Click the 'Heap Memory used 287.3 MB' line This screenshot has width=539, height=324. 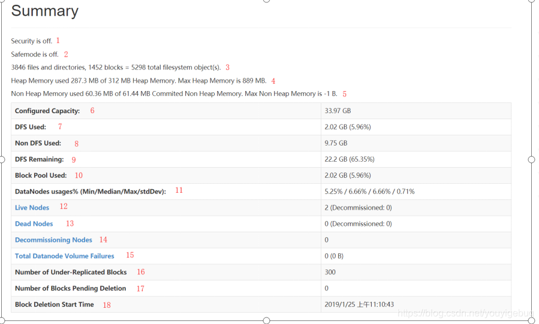point(139,81)
